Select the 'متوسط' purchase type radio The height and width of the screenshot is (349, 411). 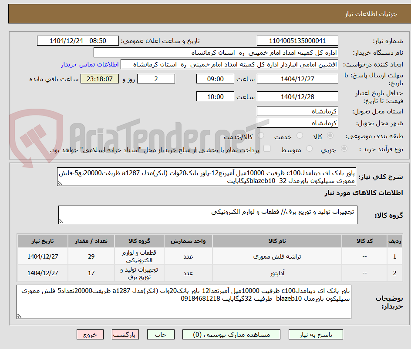(309, 149)
